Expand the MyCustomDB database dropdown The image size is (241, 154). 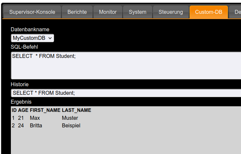[x=33, y=38]
